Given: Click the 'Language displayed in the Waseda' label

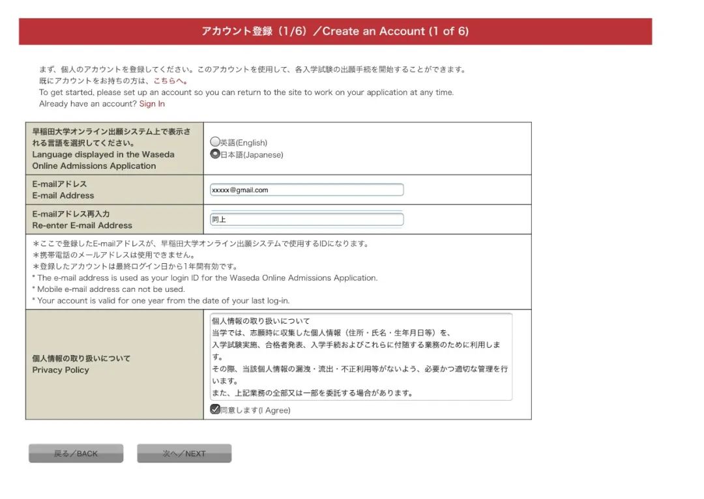Looking at the screenshot, I should pyautogui.click(x=103, y=154).
